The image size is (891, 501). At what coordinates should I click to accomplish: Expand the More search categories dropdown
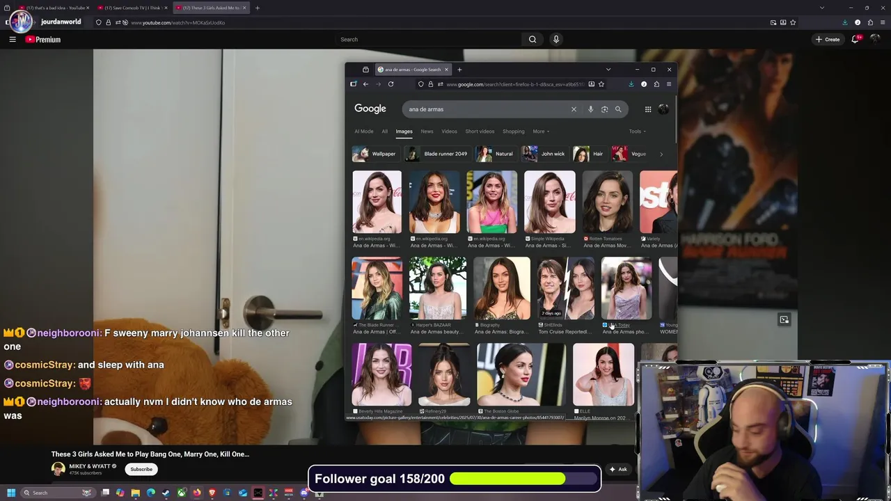click(x=541, y=132)
